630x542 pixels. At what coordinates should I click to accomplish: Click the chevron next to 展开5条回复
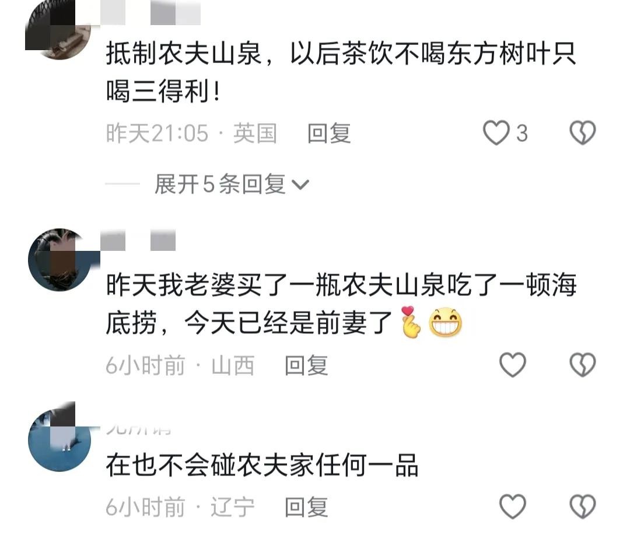(x=300, y=185)
